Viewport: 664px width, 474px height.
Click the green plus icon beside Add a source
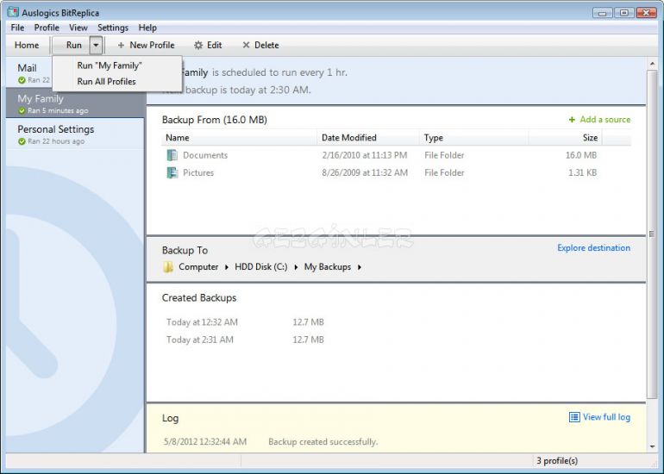pos(572,120)
